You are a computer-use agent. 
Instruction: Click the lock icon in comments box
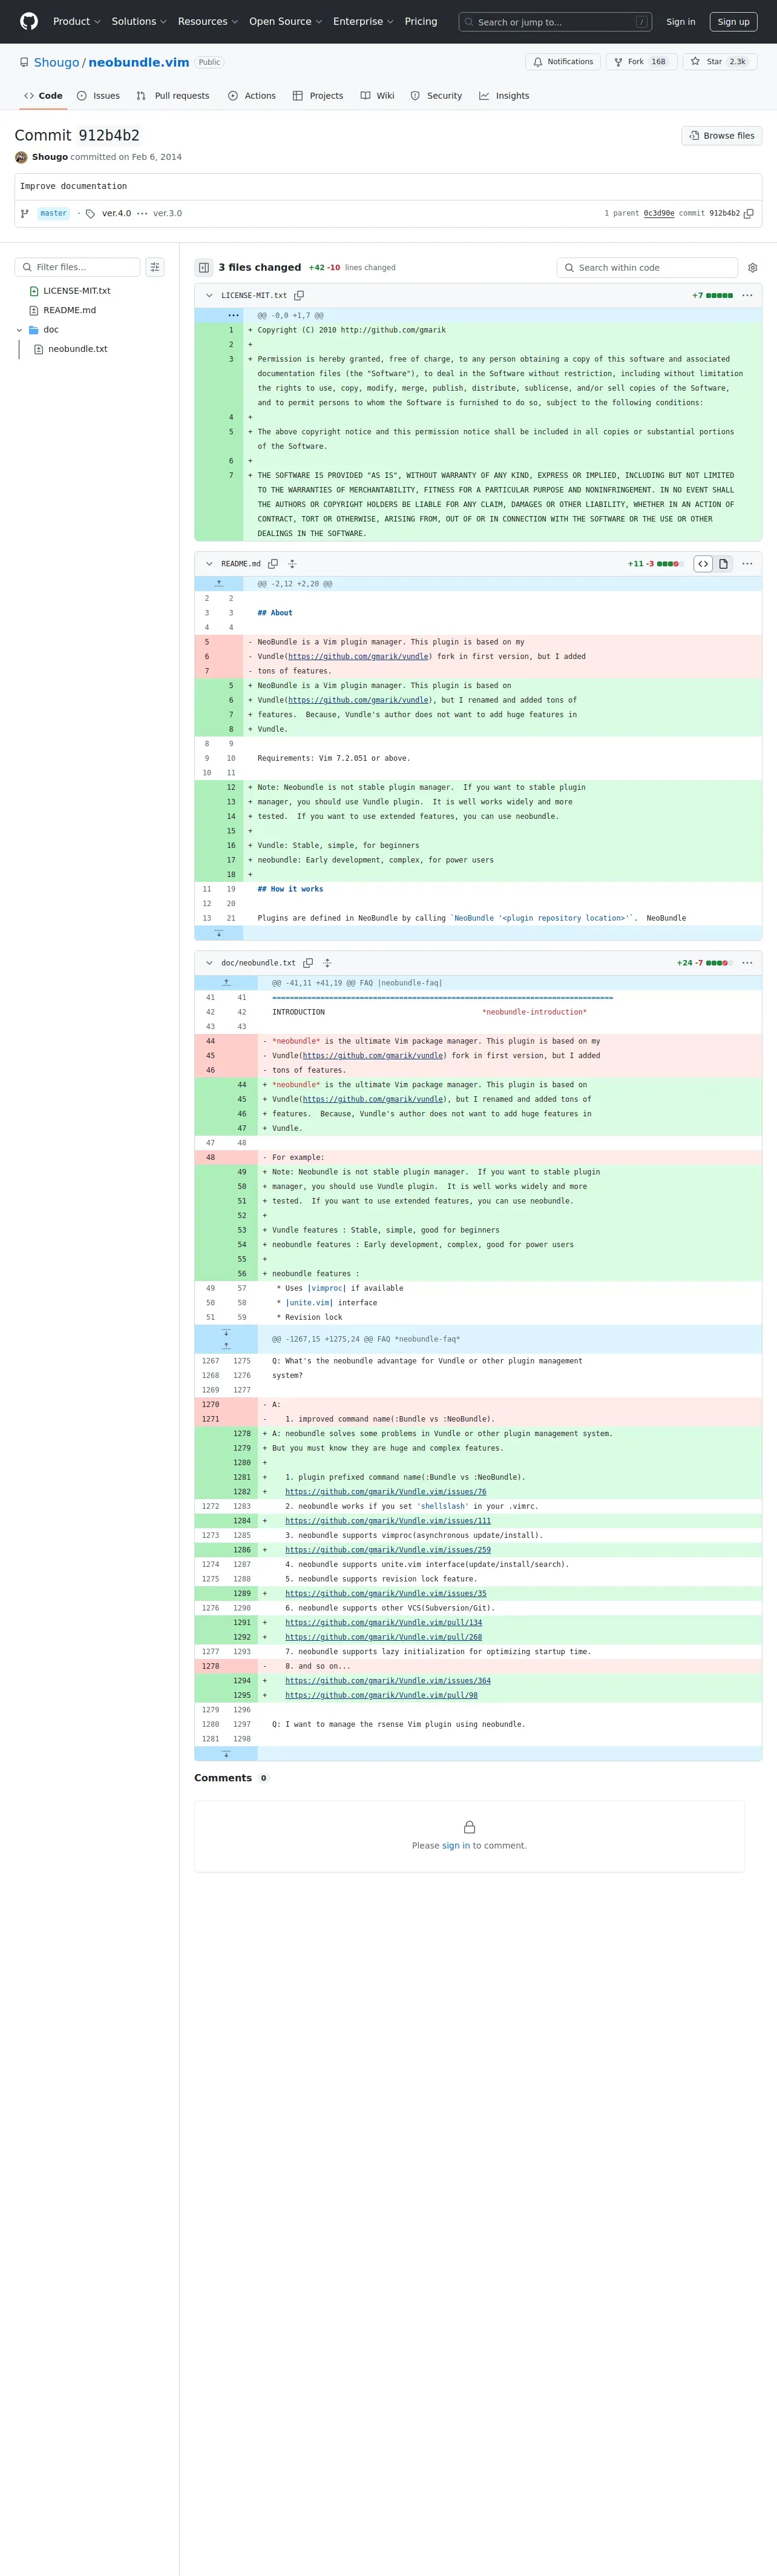[x=470, y=1827]
